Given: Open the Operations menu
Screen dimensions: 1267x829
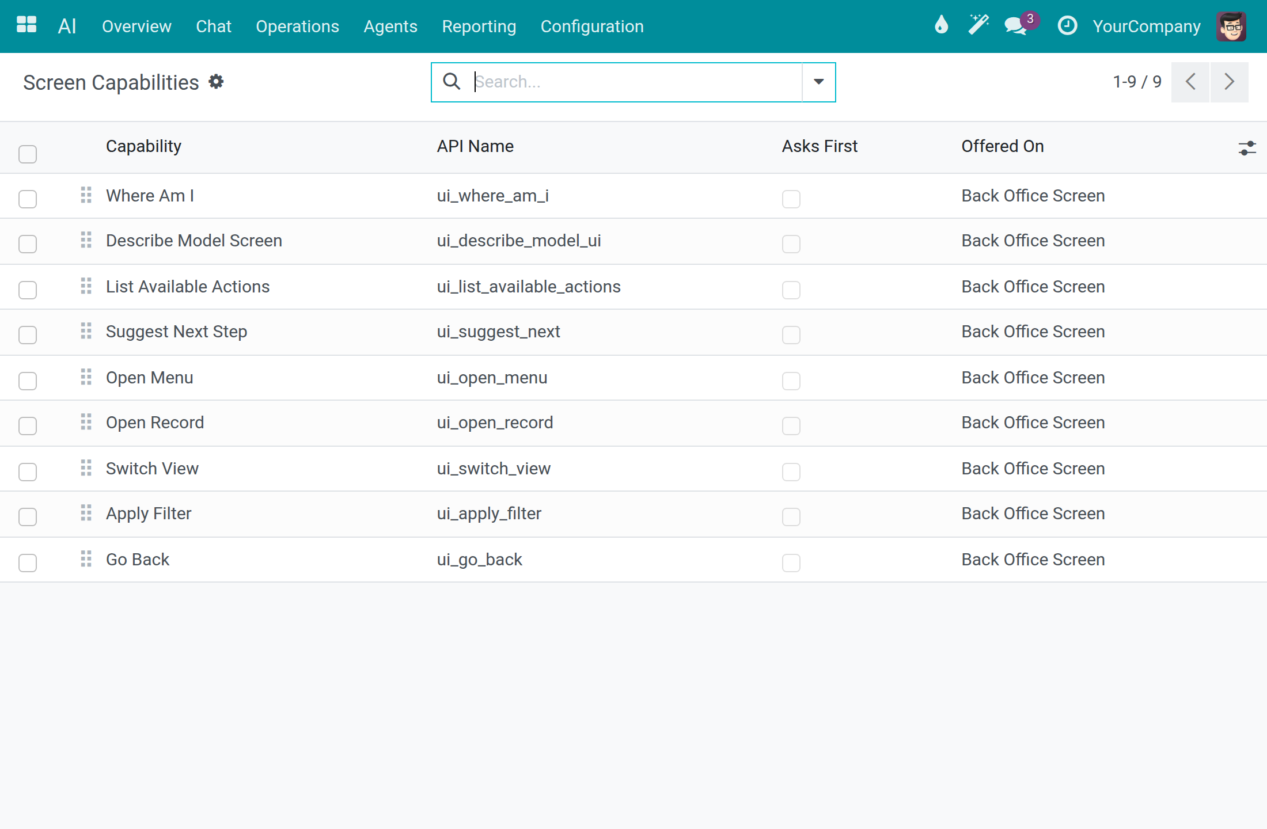Looking at the screenshot, I should 297,26.
